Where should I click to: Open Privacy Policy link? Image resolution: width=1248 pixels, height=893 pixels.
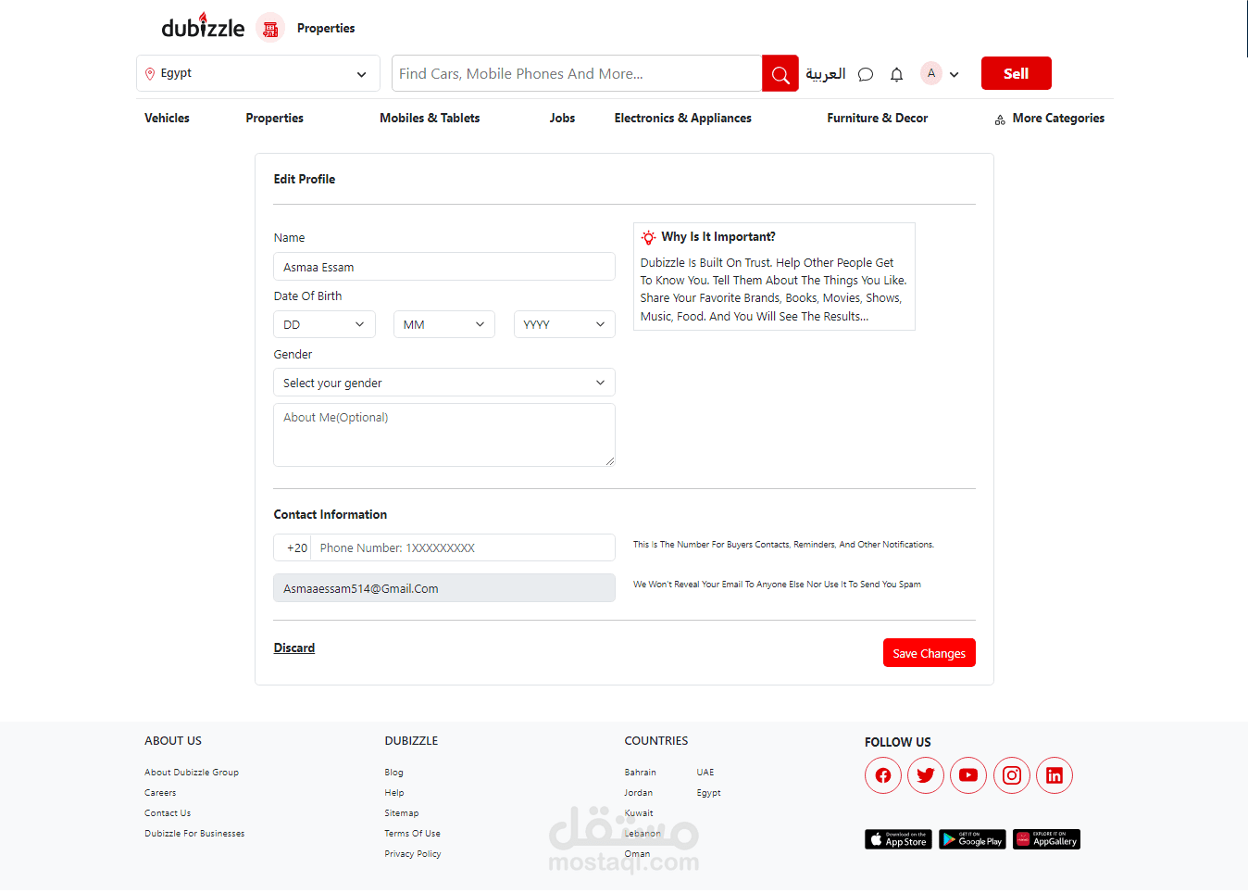[413, 854]
